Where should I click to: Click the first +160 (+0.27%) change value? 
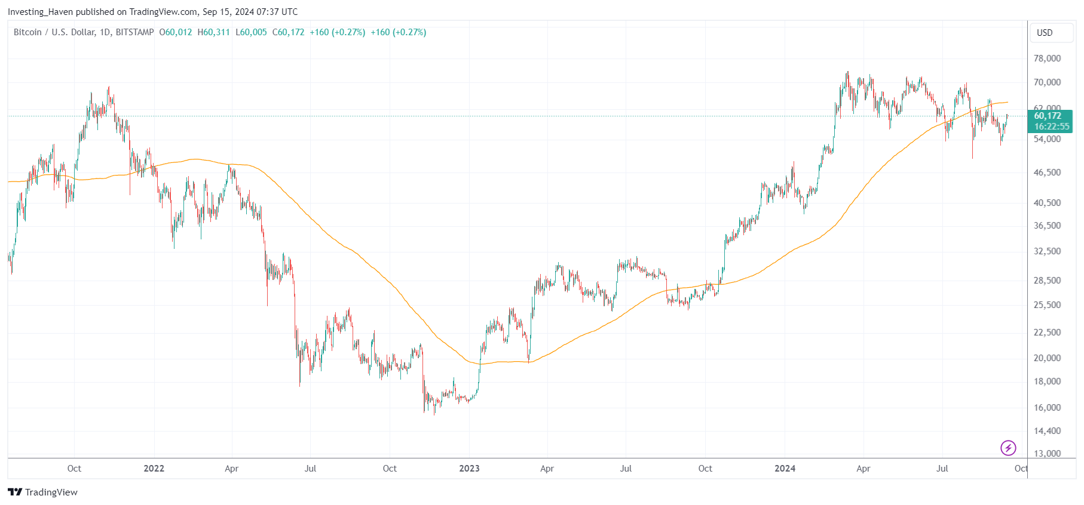338,32
